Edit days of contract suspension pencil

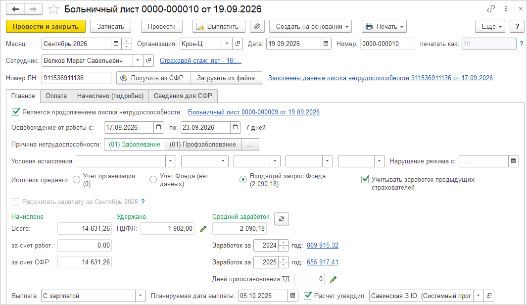point(333,279)
